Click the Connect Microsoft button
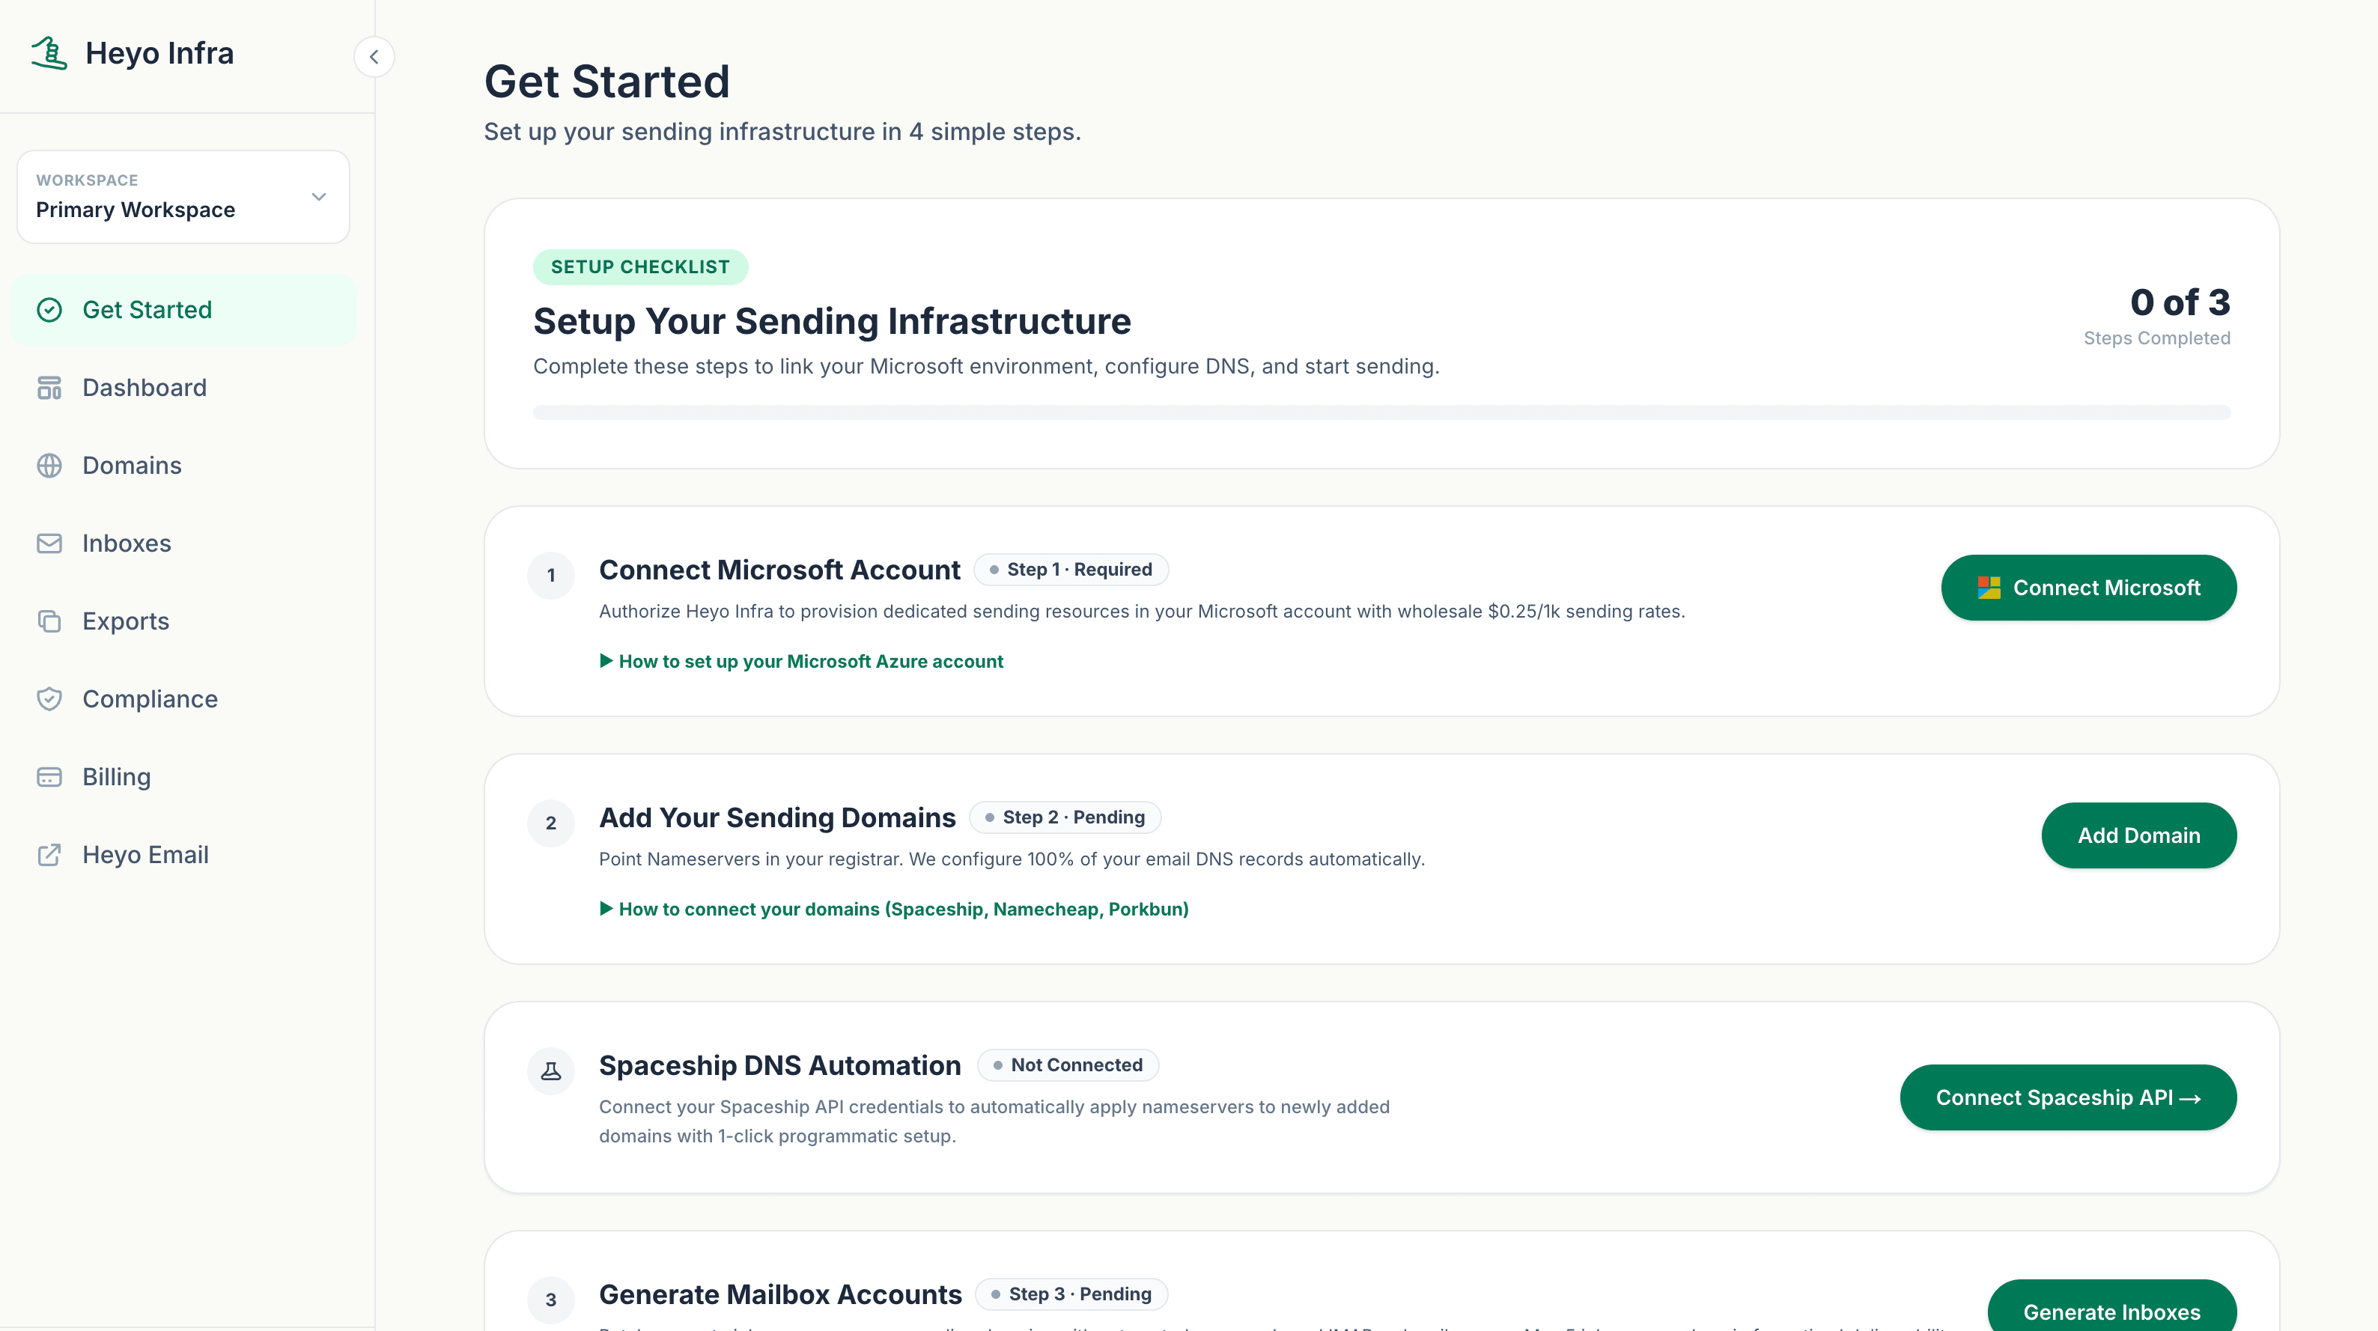 2088,588
